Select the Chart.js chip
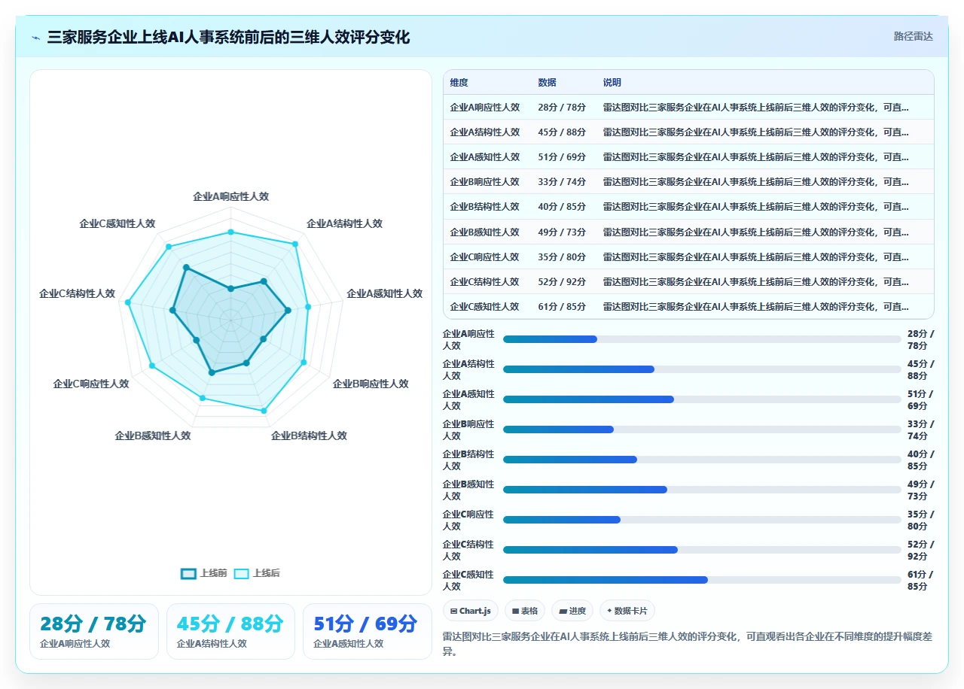 coord(471,611)
